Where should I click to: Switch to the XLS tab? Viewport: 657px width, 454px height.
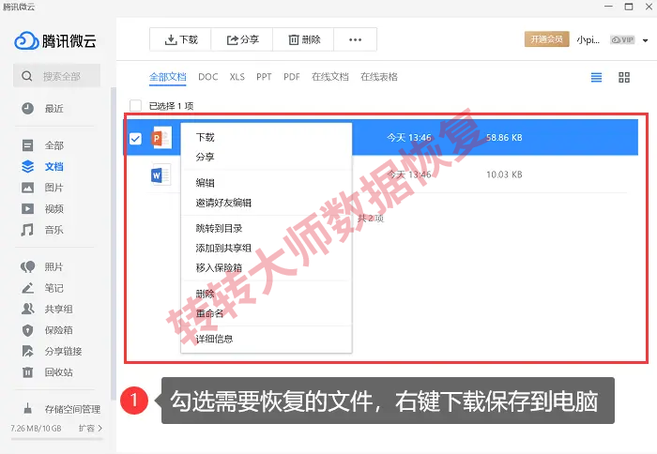(237, 77)
